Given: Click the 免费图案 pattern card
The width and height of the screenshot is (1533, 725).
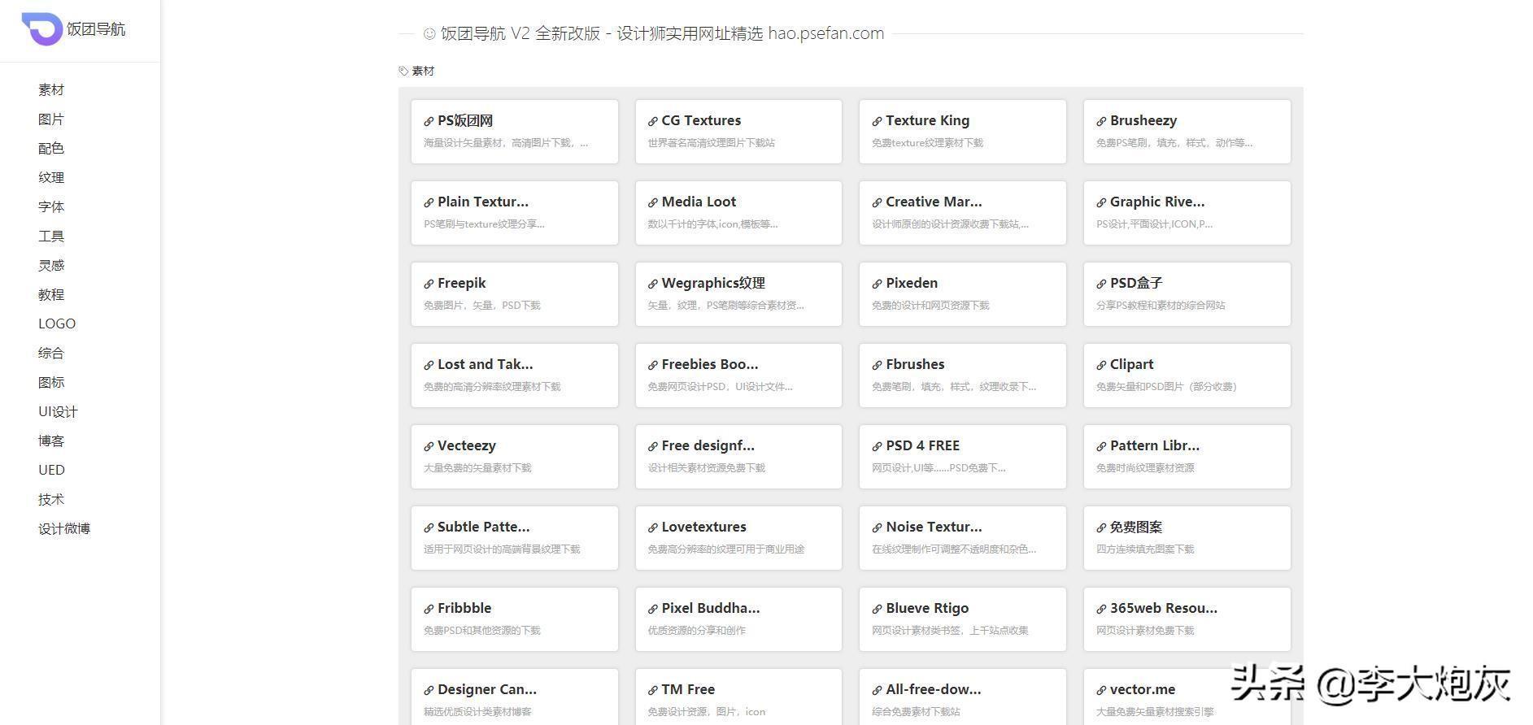Looking at the screenshot, I should 1187,537.
